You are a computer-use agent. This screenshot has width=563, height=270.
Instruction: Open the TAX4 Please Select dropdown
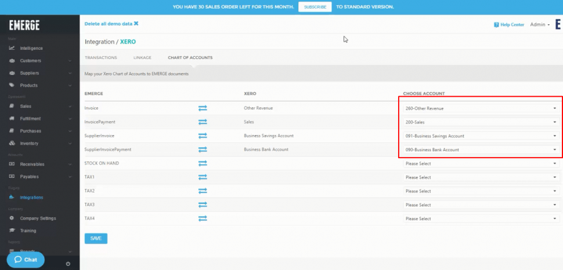[x=481, y=219]
